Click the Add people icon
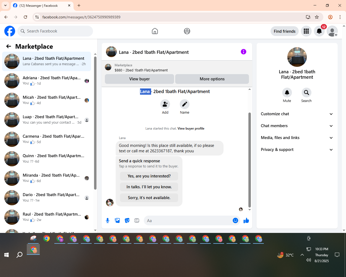Image resolution: width=346 pixels, height=277 pixels. pyautogui.click(x=165, y=104)
